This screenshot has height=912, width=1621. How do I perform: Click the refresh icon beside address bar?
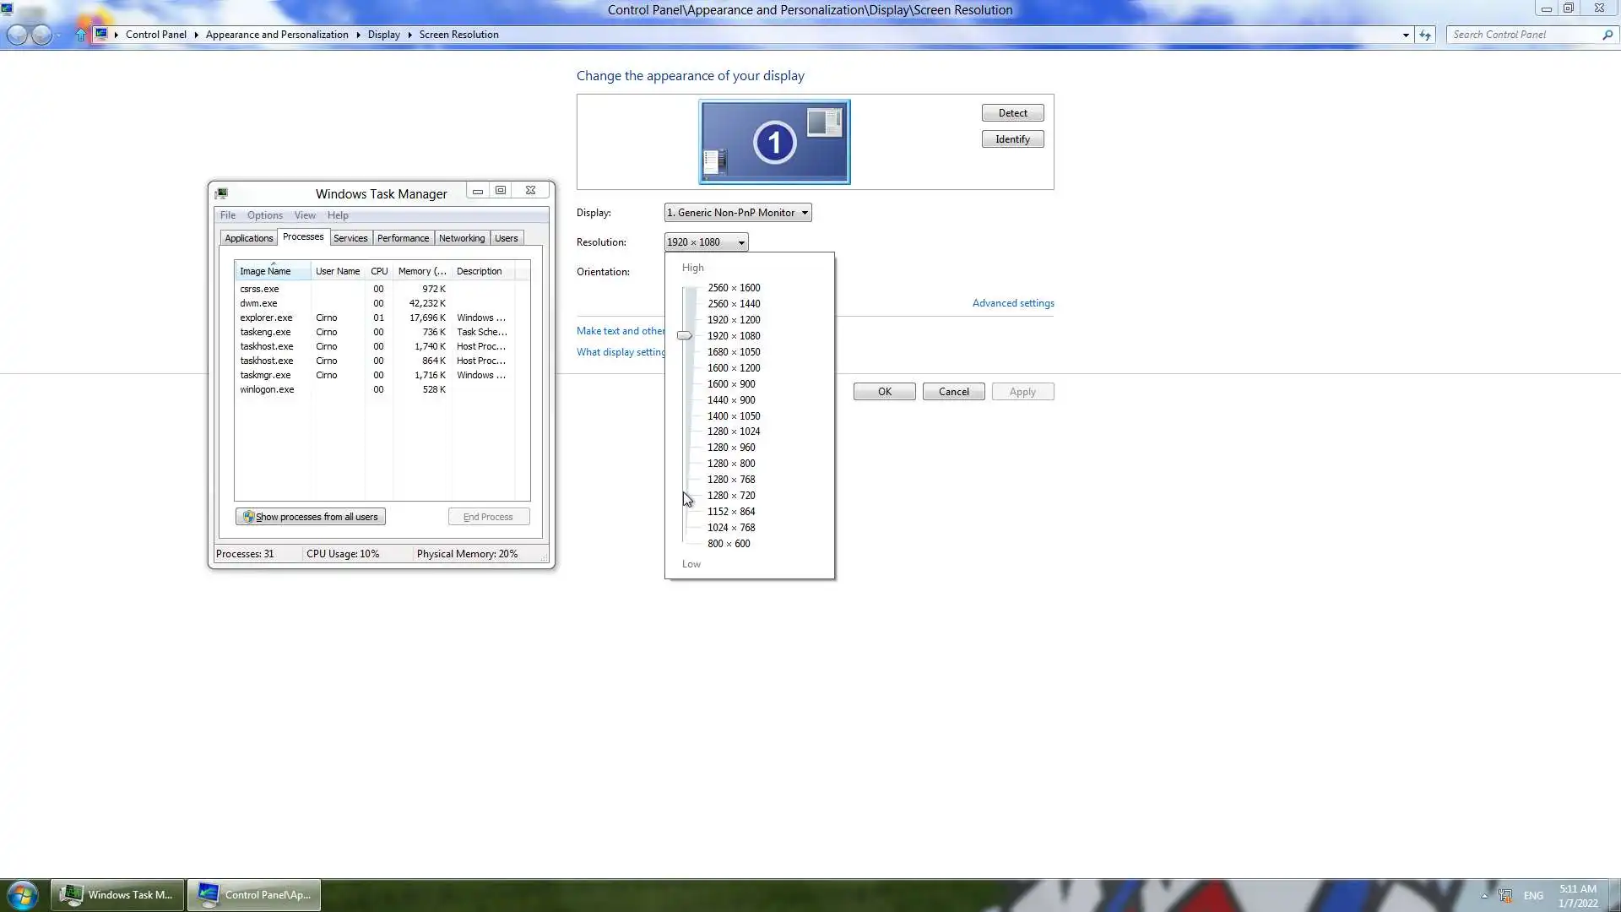pos(1425,35)
